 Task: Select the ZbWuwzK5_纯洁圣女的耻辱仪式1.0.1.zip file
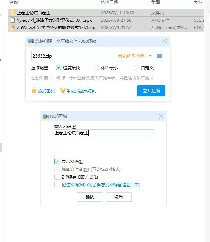pyautogui.click(x=106, y=28)
